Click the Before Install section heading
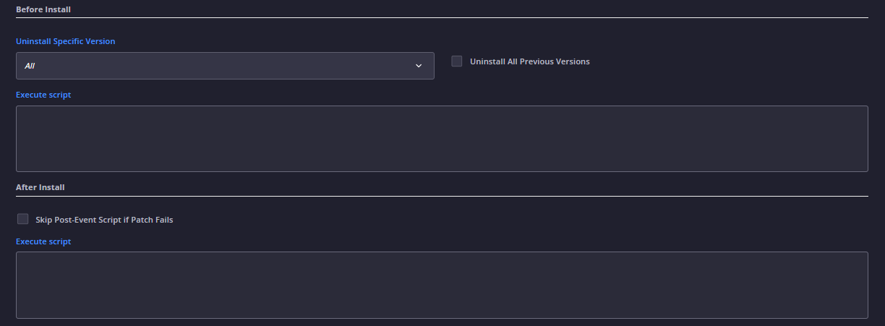Viewport: 885px width, 326px height. [43, 9]
